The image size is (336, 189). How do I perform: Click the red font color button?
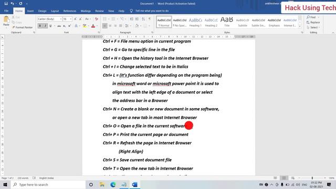[x=93, y=26]
